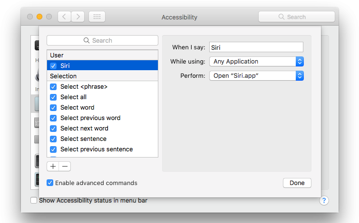Click the Selection group header
This screenshot has height=223, width=359.
pos(102,76)
